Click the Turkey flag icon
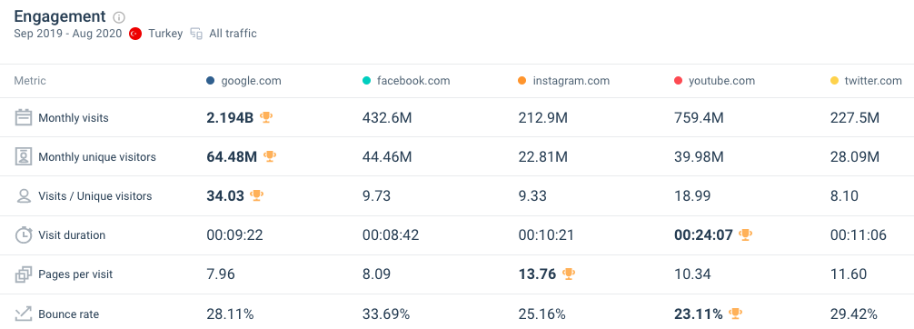This screenshot has width=914, height=329. (x=135, y=34)
